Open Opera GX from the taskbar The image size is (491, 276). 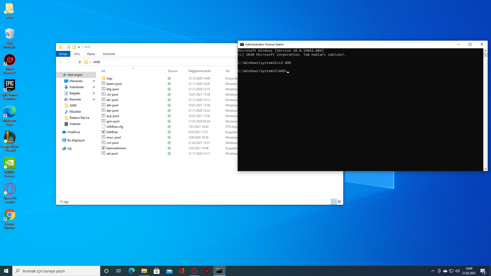[x=194, y=271]
